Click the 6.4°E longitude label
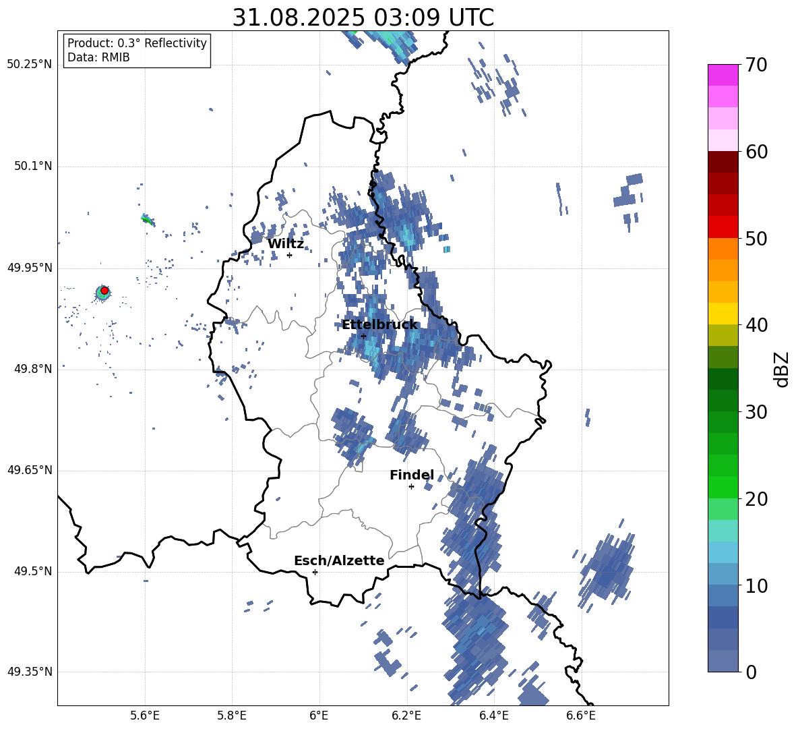This screenshot has height=729, width=798. [x=493, y=716]
